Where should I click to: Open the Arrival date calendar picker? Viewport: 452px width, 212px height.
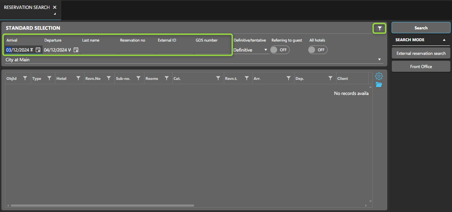(x=38, y=50)
